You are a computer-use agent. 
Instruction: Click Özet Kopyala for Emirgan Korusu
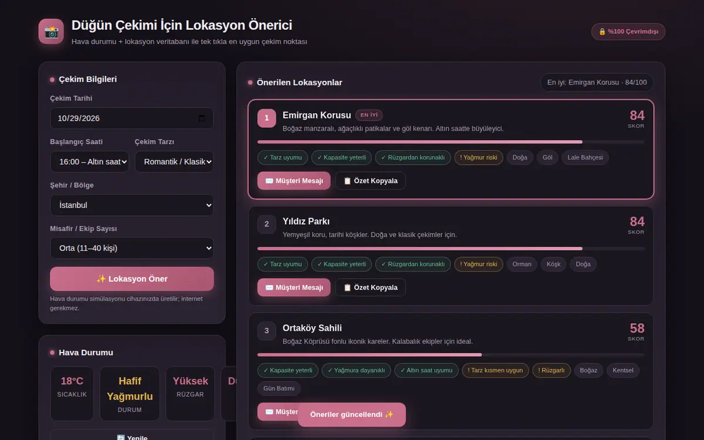(370, 181)
